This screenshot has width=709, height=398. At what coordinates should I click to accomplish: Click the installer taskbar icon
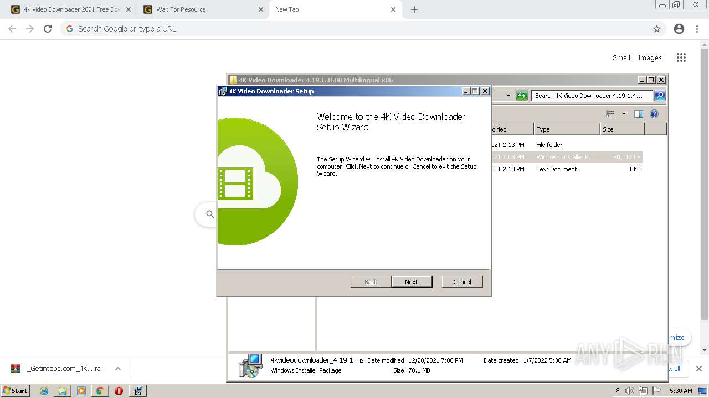[138, 391]
